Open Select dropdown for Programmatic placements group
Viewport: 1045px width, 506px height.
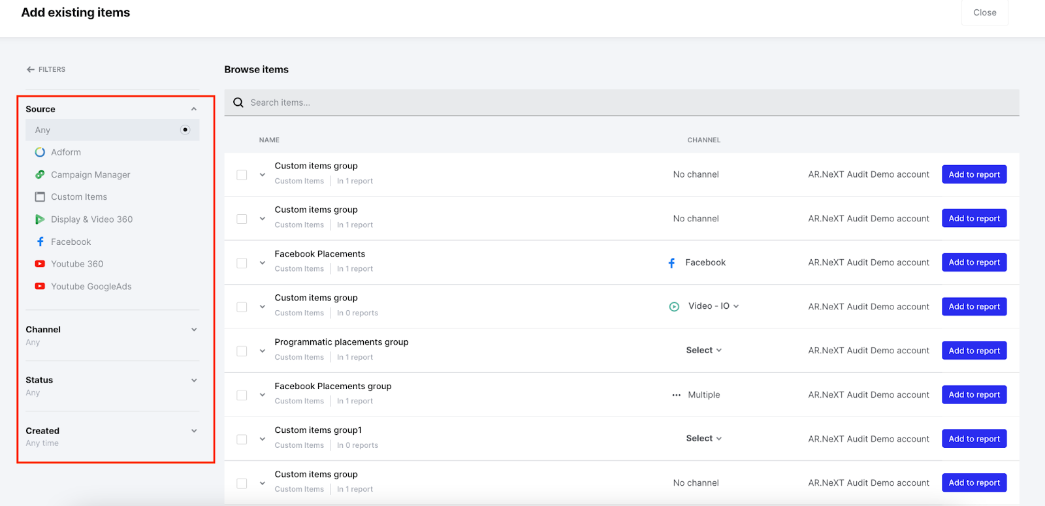tap(704, 351)
